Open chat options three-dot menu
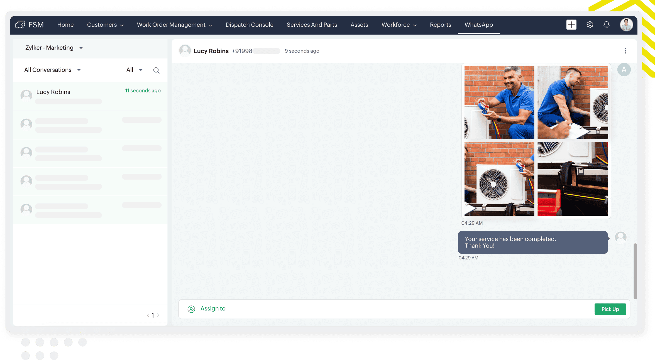655x360 pixels. pos(625,51)
